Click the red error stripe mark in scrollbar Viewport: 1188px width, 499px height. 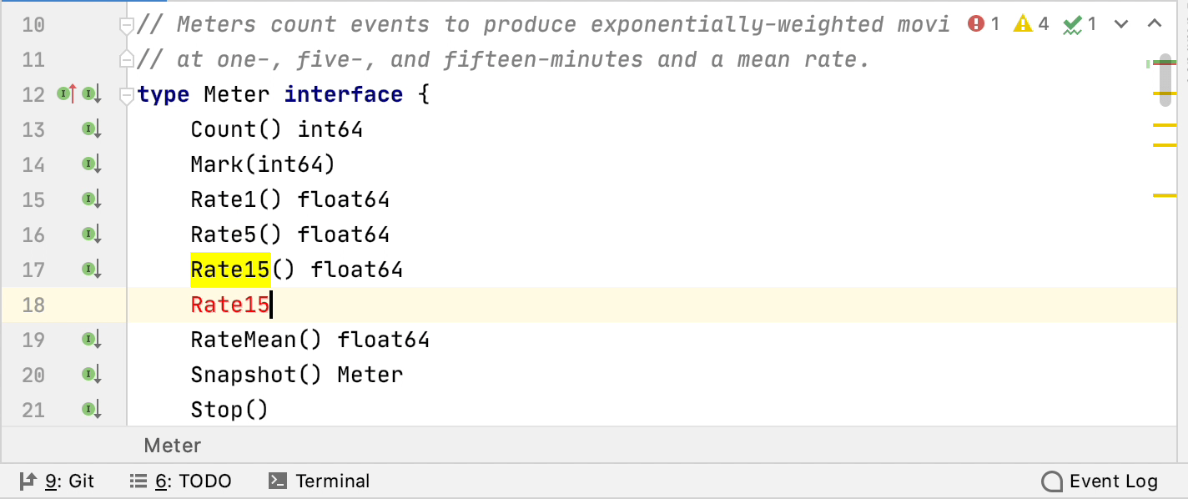pos(1164,63)
